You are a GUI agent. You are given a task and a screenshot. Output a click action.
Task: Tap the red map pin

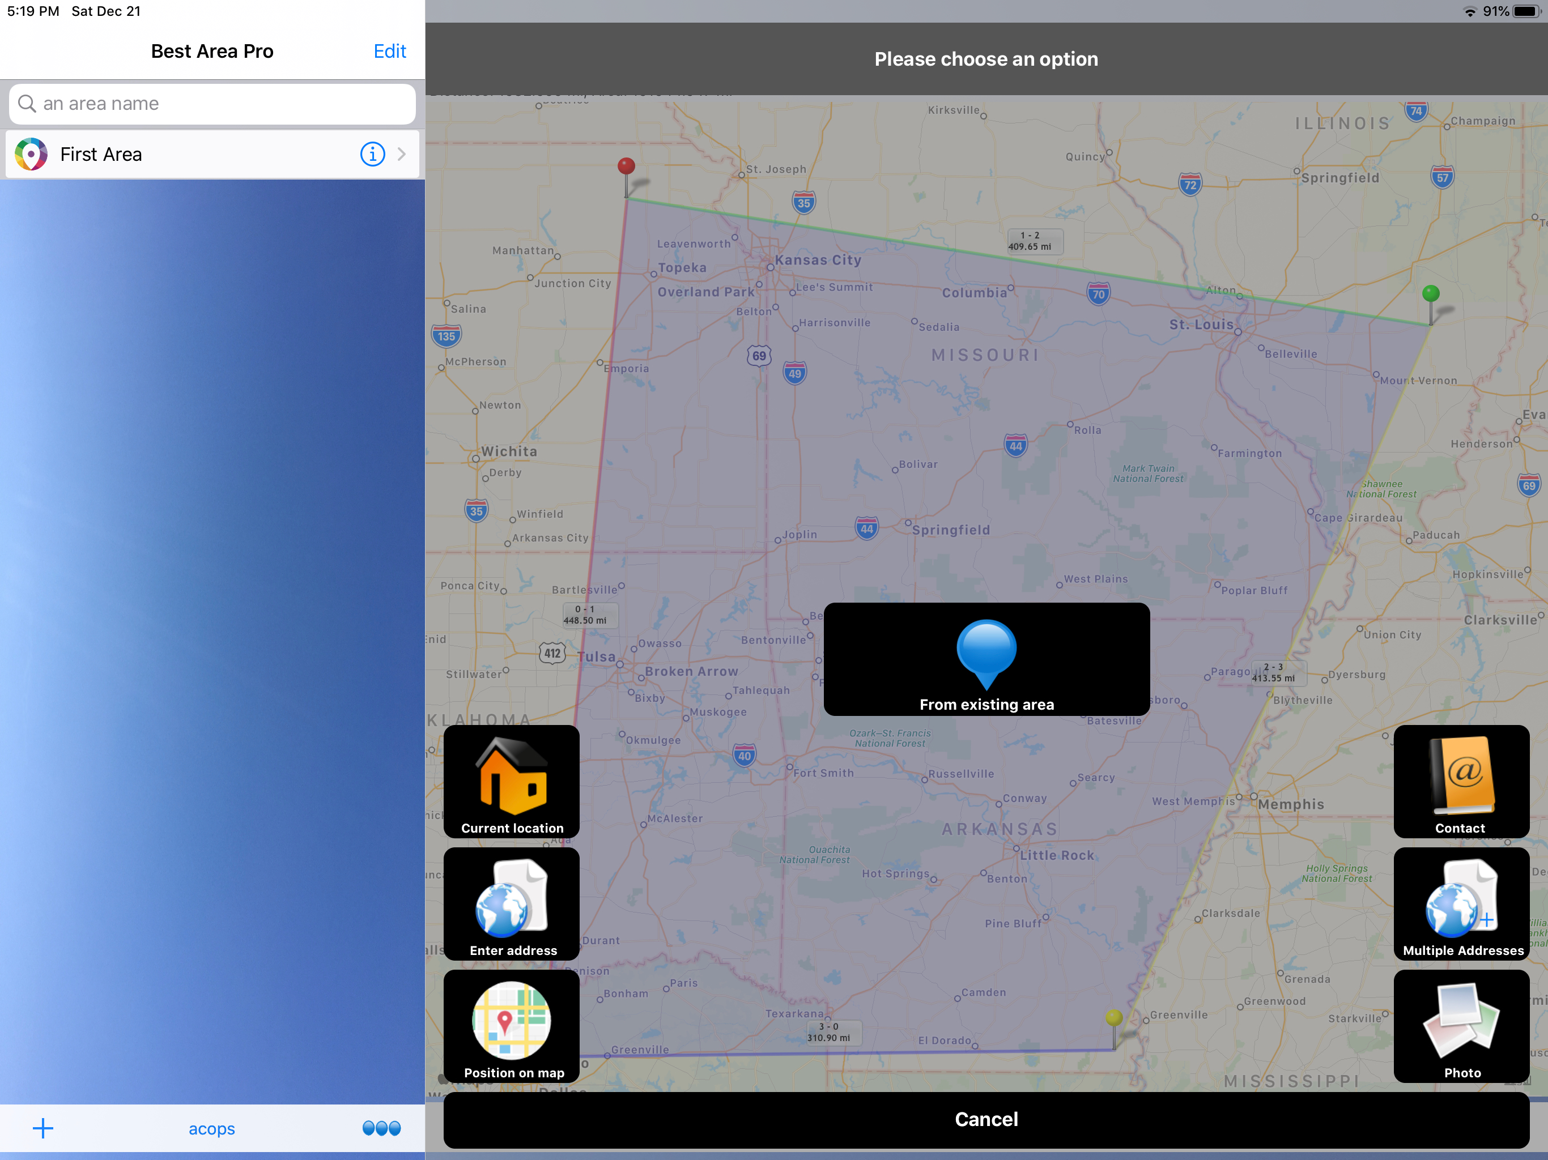pos(626,167)
